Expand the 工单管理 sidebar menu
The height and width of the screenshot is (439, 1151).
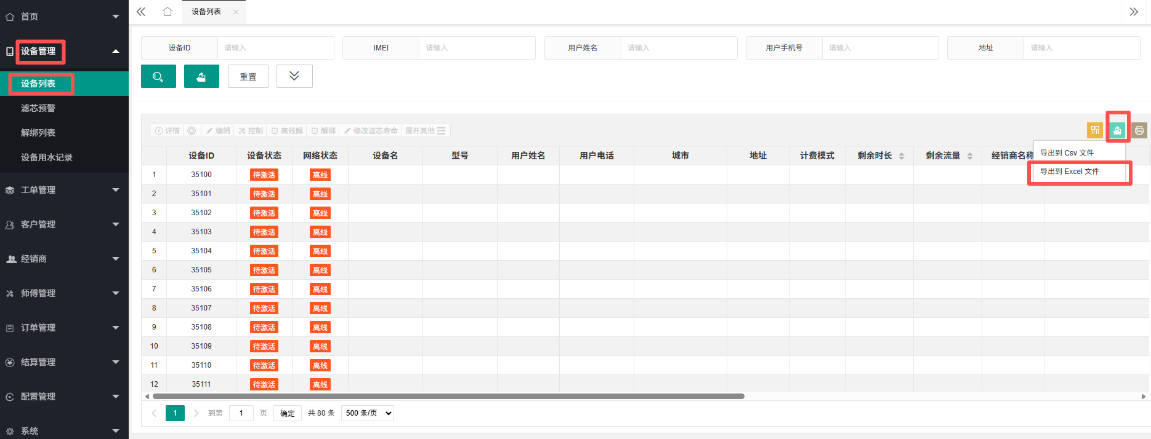[x=64, y=190]
